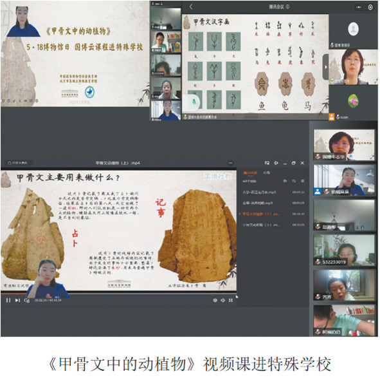Select the 532233019 participant tile
The width and height of the screenshot is (380, 378).
click(x=345, y=250)
